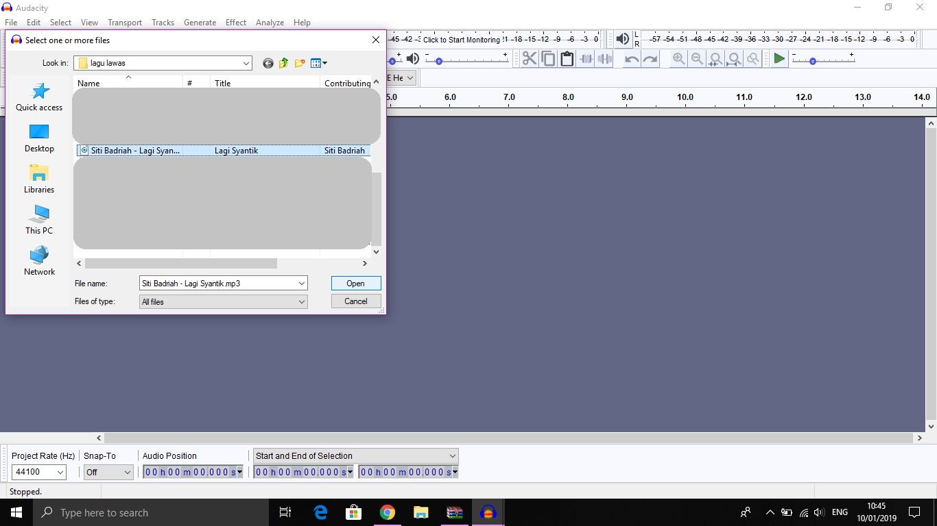Open the File menu
This screenshot has width=937, height=526.
11,23
